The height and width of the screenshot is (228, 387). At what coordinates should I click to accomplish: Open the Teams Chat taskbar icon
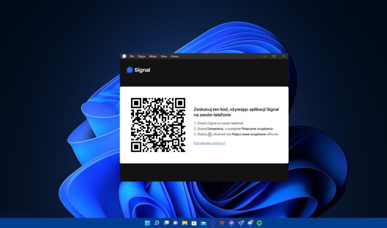click(x=175, y=223)
